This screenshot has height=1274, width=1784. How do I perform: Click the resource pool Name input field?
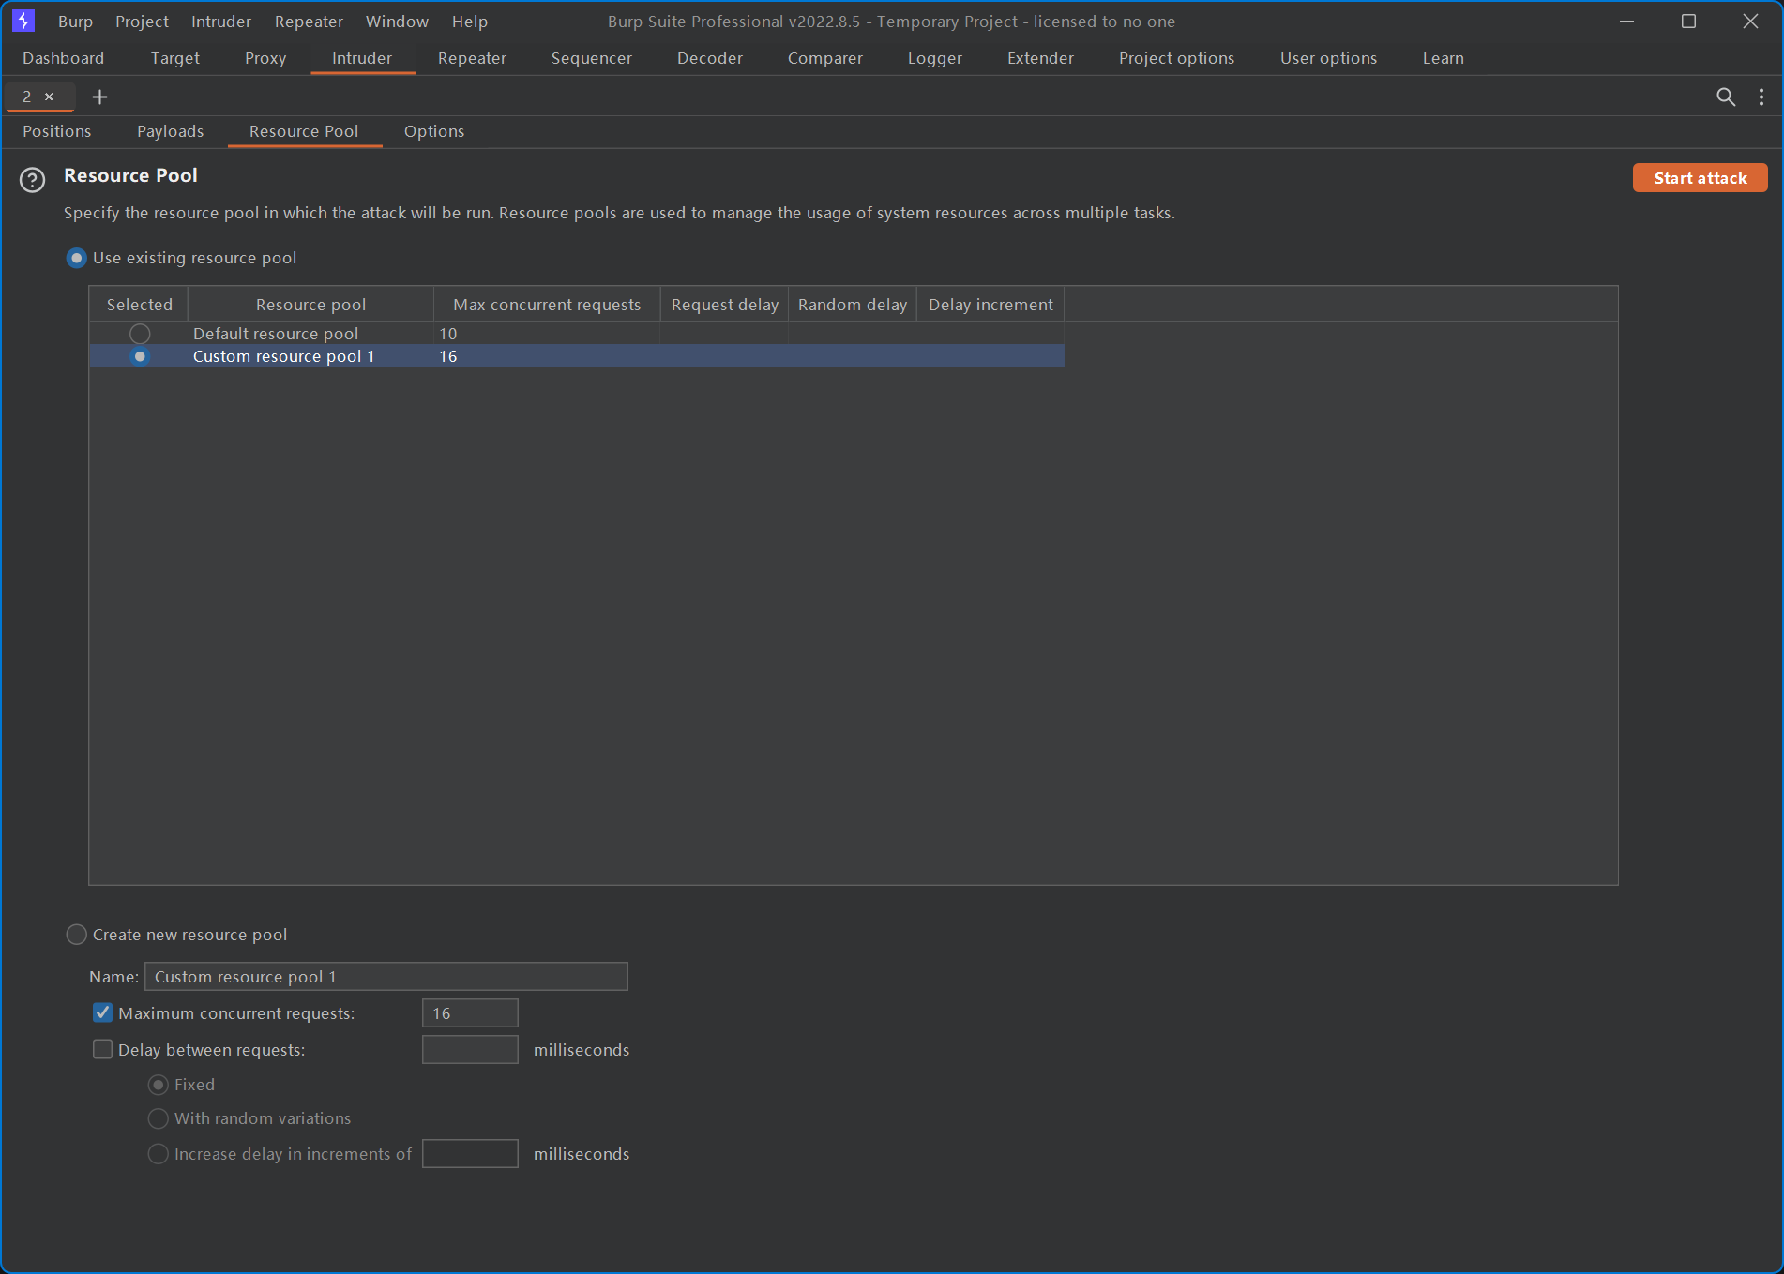(386, 977)
